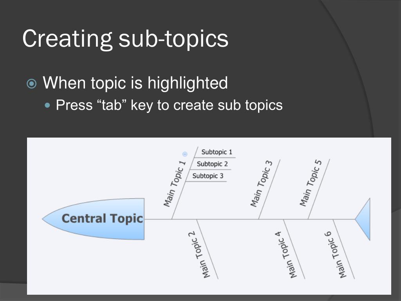The height and width of the screenshot is (301, 401).
Task: Click the small dot bullet before Press
Action: click(47, 105)
